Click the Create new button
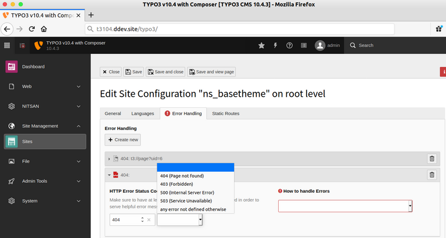This screenshot has width=446, height=238. click(123, 140)
